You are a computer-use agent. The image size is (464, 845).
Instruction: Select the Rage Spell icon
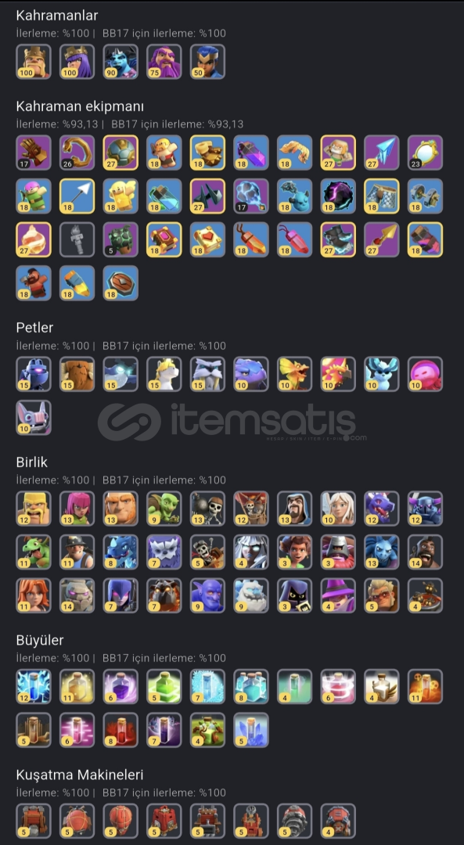tap(120, 687)
